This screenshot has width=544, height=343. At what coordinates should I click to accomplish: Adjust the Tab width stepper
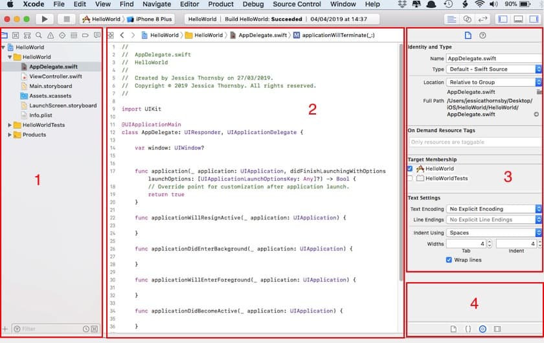[x=489, y=244]
